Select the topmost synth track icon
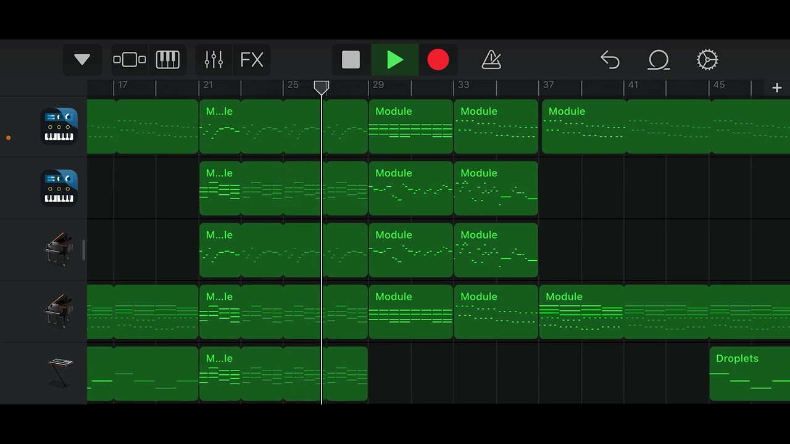 [x=59, y=126]
